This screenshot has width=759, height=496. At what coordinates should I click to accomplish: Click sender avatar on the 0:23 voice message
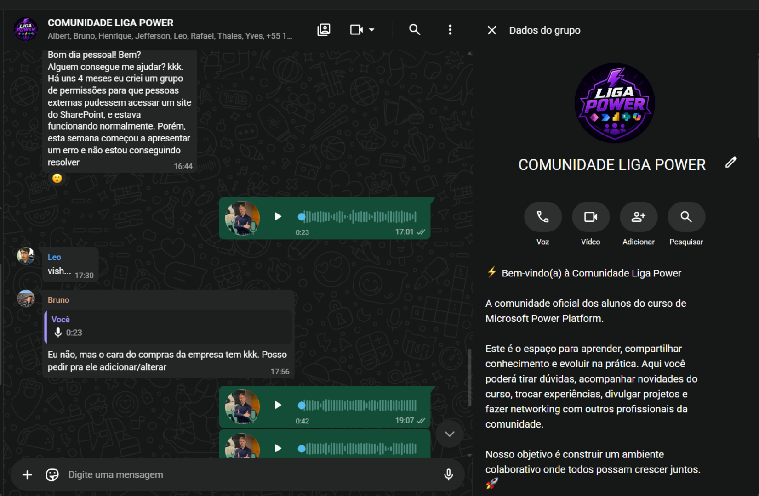(x=242, y=218)
